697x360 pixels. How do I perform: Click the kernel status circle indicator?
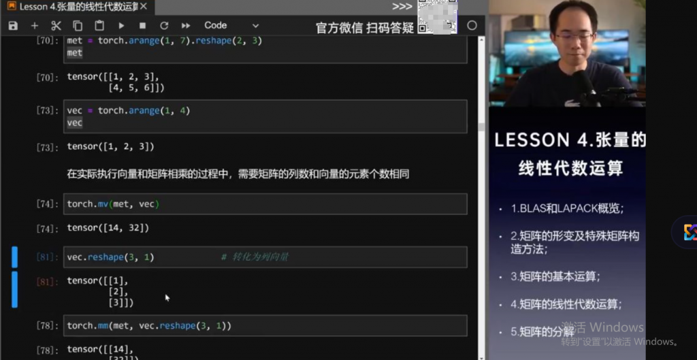(x=472, y=26)
